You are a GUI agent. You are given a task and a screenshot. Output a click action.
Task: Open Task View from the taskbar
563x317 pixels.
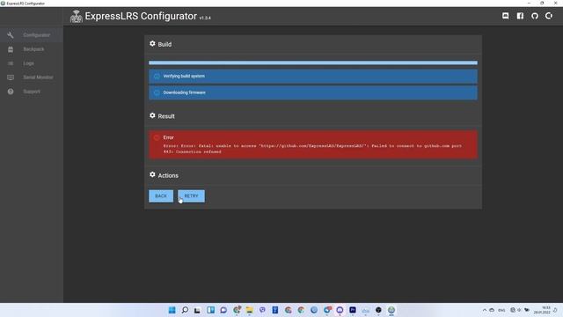click(197, 310)
